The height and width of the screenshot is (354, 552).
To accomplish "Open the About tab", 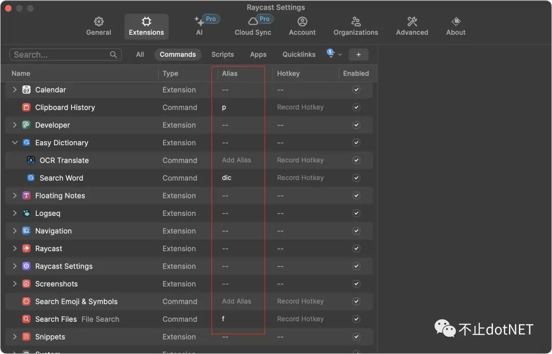I will 455,27.
